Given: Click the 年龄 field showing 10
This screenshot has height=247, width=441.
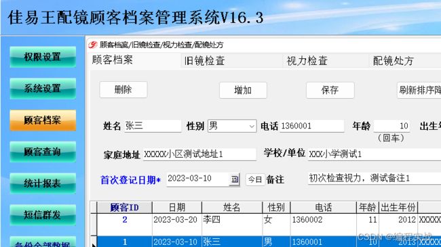Looking at the screenshot, I should pos(391,126).
